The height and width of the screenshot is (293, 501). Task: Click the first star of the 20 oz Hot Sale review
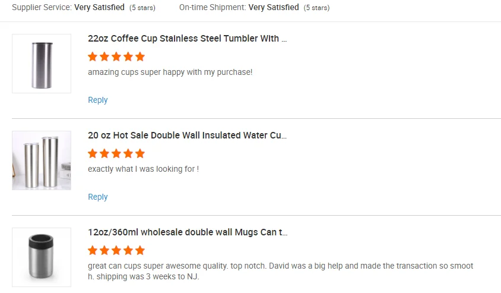(x=93, y=154)
